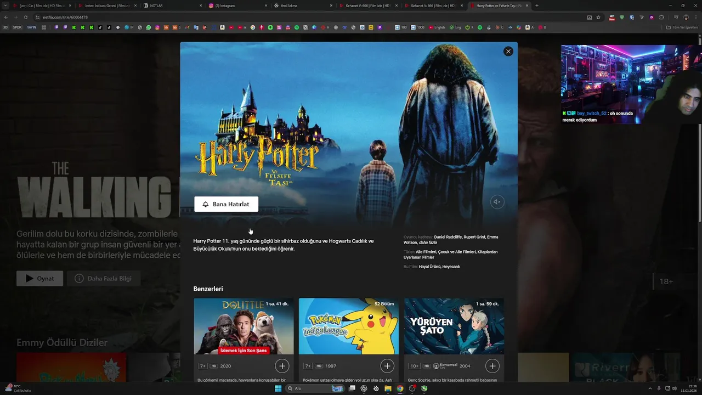Open the Pokémon Indigo League thumbnail
The image size is (702, 395).
tap(349, 326)
